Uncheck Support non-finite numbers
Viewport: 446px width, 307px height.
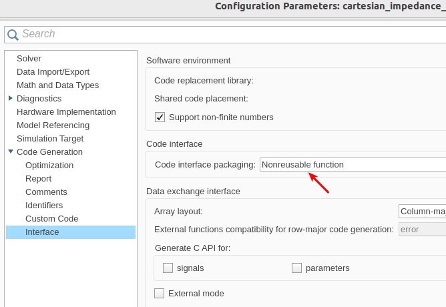(160, 117)
